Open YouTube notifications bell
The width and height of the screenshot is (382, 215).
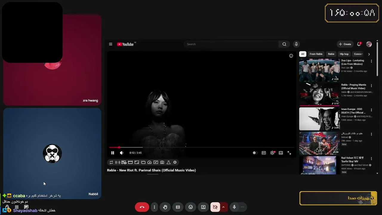coord(359,44)
